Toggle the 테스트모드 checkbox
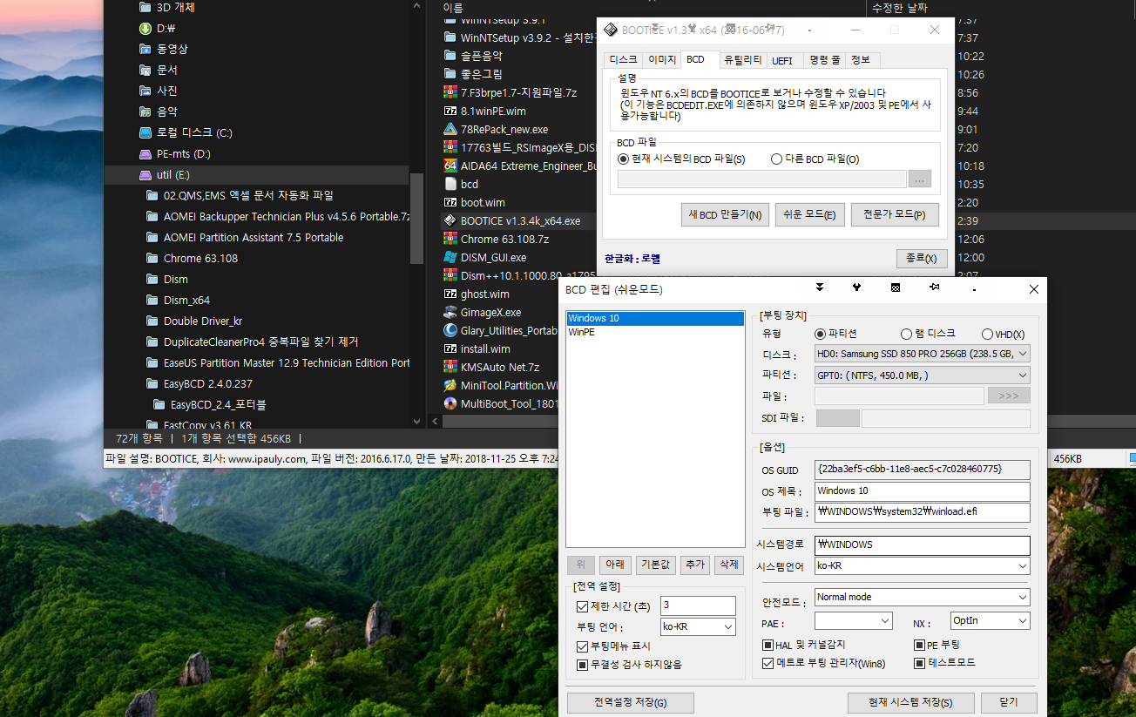This screenshot has width=1136, height=717. 919,663
